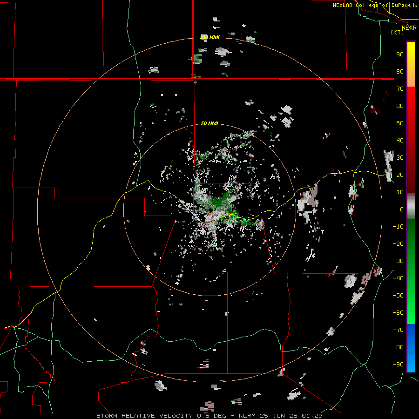The image size is (419, 419).
Task: Click the 50 value on the velocity scale
Action: click(x=400, y=123)
